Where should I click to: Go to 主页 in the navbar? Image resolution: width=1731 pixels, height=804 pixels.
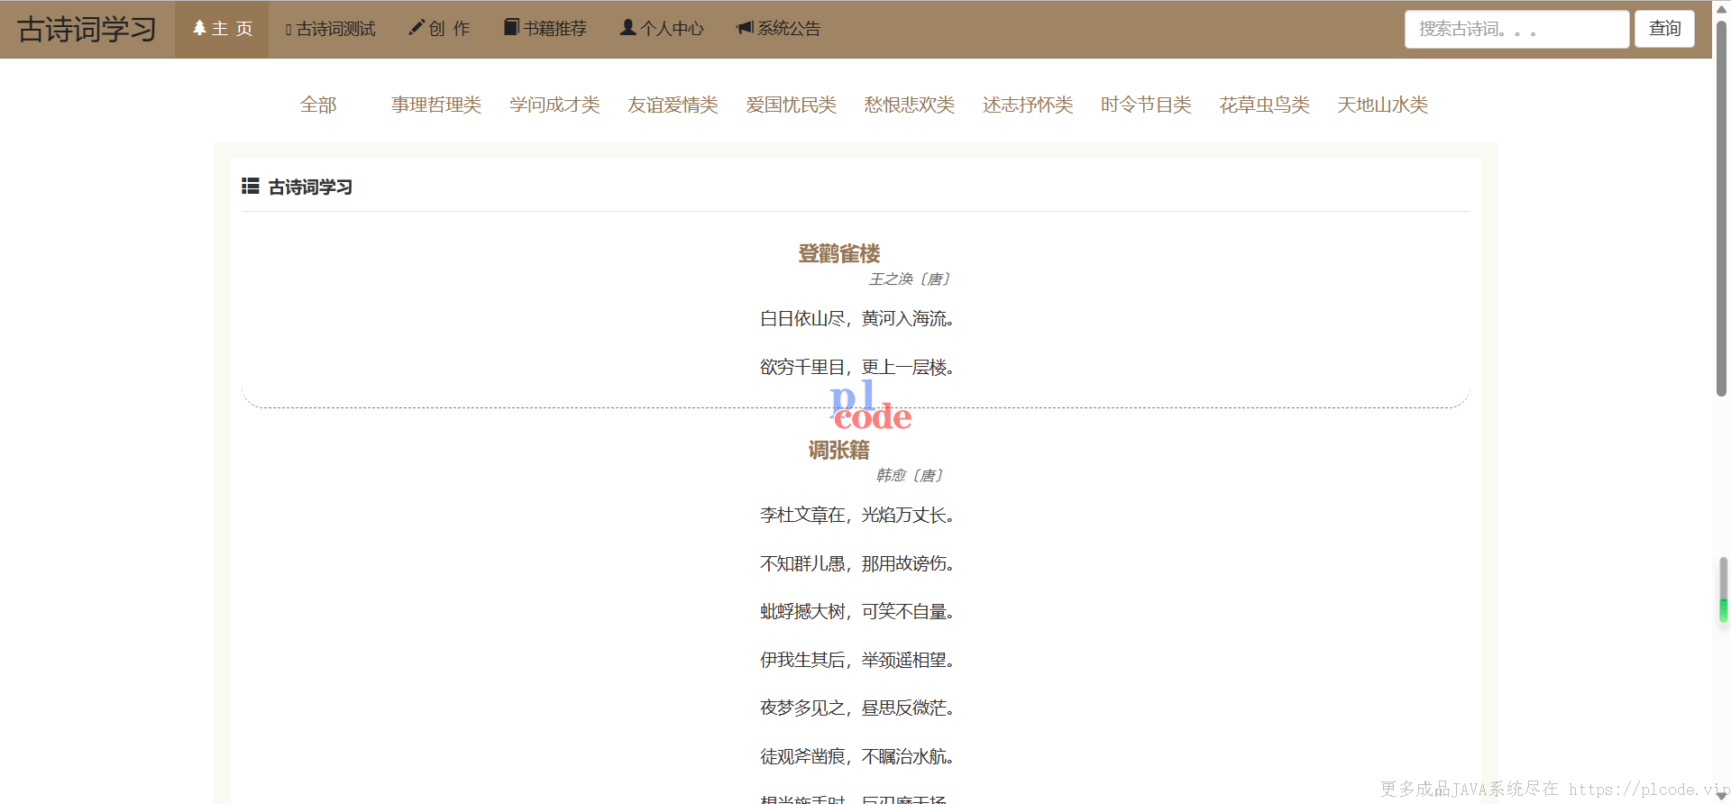click(x=222, y=29)
